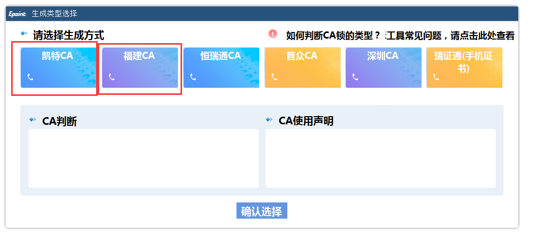Click the phone icon on 福建CA
This screenshot has width=535, height=243.
pos(111,77)
